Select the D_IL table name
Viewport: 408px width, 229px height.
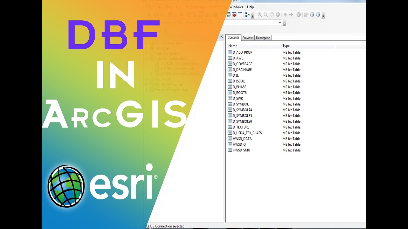[236, 75]
